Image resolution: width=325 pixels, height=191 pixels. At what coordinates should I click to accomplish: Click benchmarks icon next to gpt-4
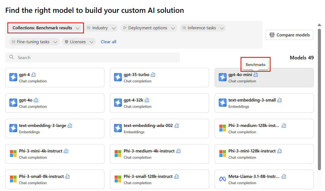click(34, 75)
